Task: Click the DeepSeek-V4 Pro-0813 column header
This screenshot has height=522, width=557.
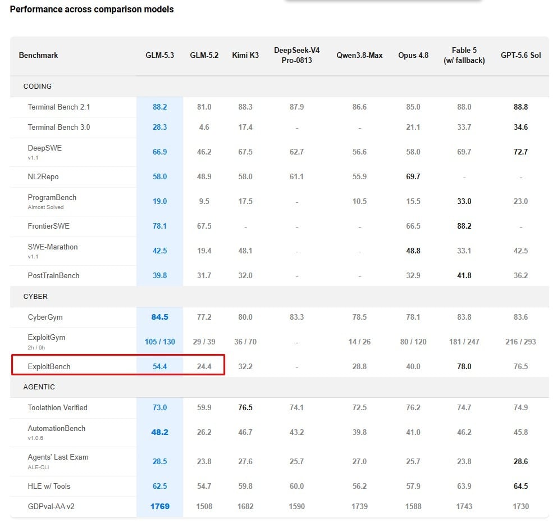Action: [296, 55]
